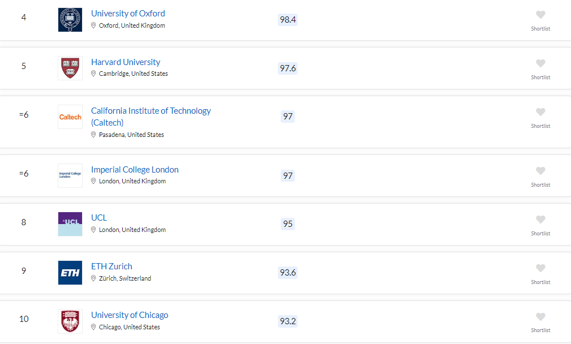Go to the Harvard University page

[x=126, y=62]
